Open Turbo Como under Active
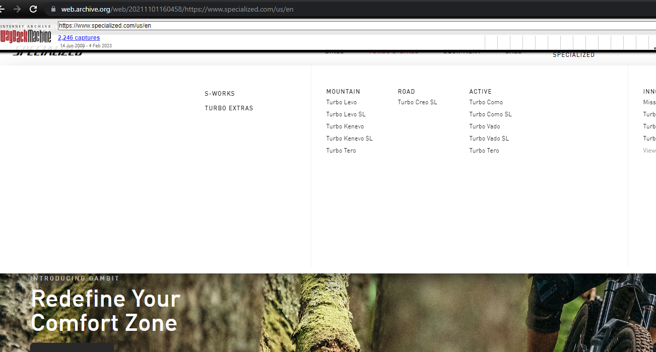The width and height of the screenshot is (656, 352). pos(486,102)
